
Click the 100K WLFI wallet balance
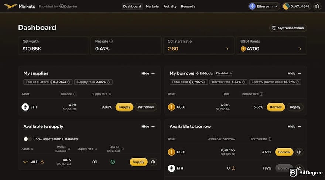point(66,160)
